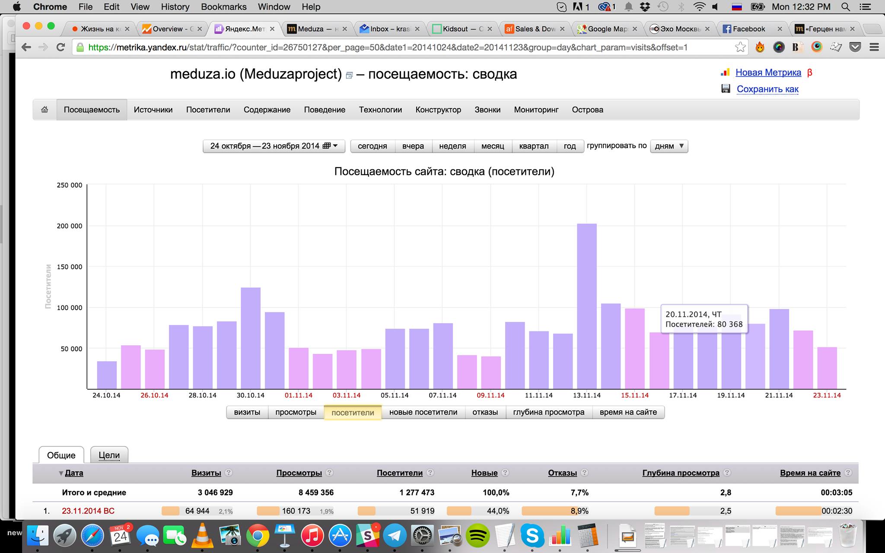Image resolution: width=885 pixels, height=553 pixels.
Task: Switch chart metric to отказы
Action: point(485,412)
